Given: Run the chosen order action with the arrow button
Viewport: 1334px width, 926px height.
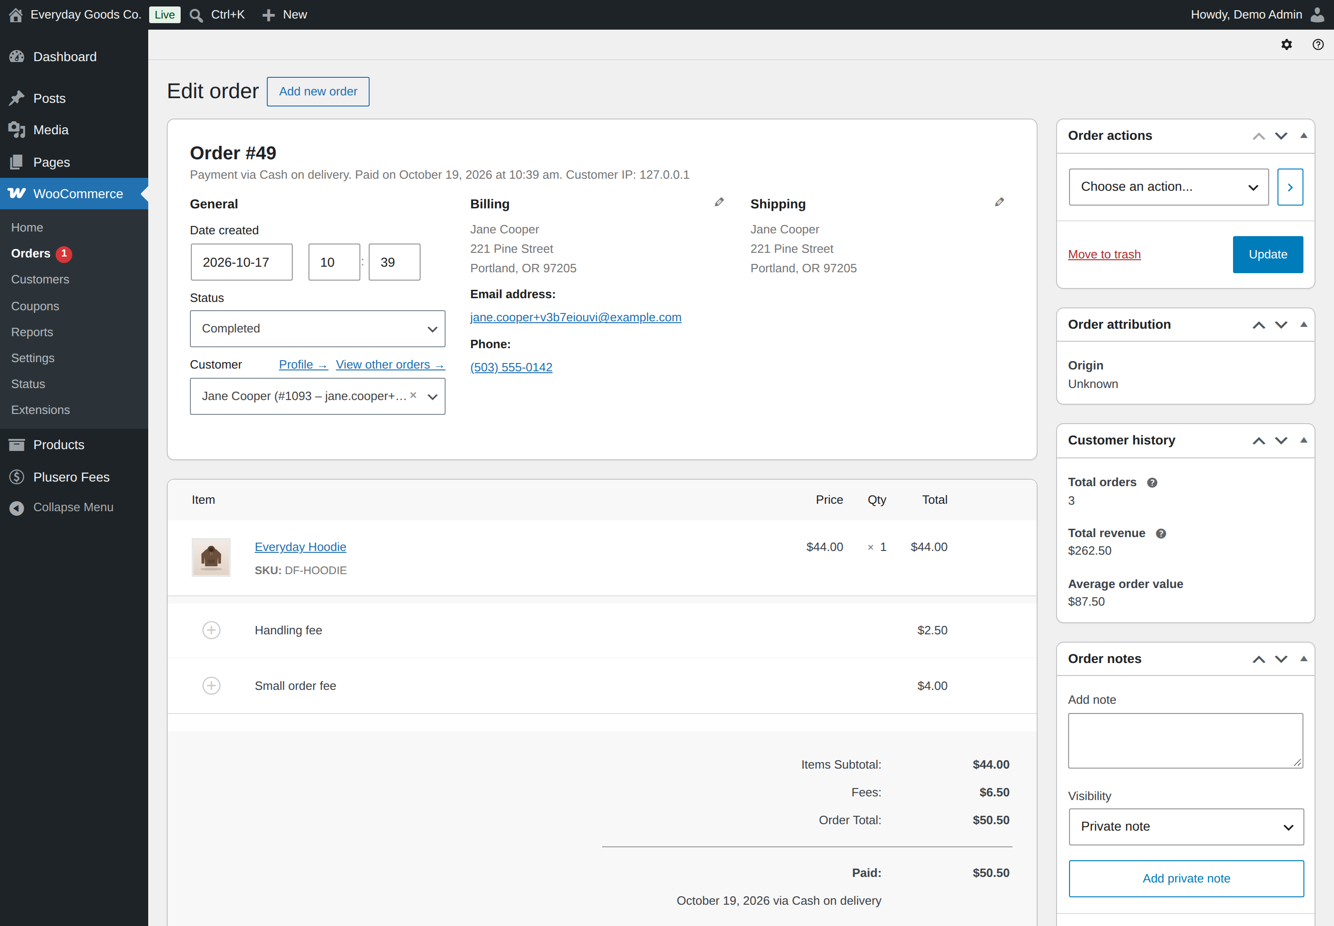Looking at the screenshot, I should tap(1290, 187).
